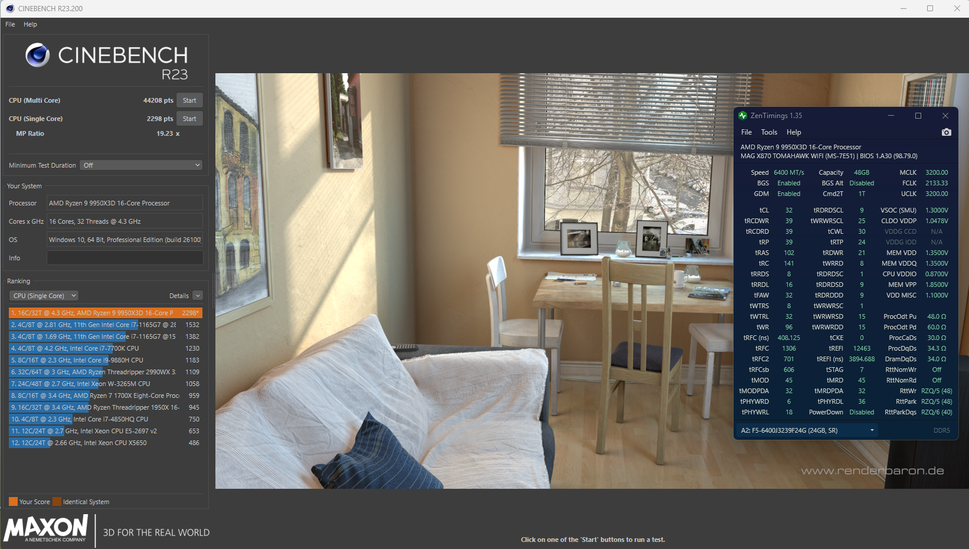This screenshot has width=969, height=549.
Task: Click the rendered room scene image
Action: (592, 281)
